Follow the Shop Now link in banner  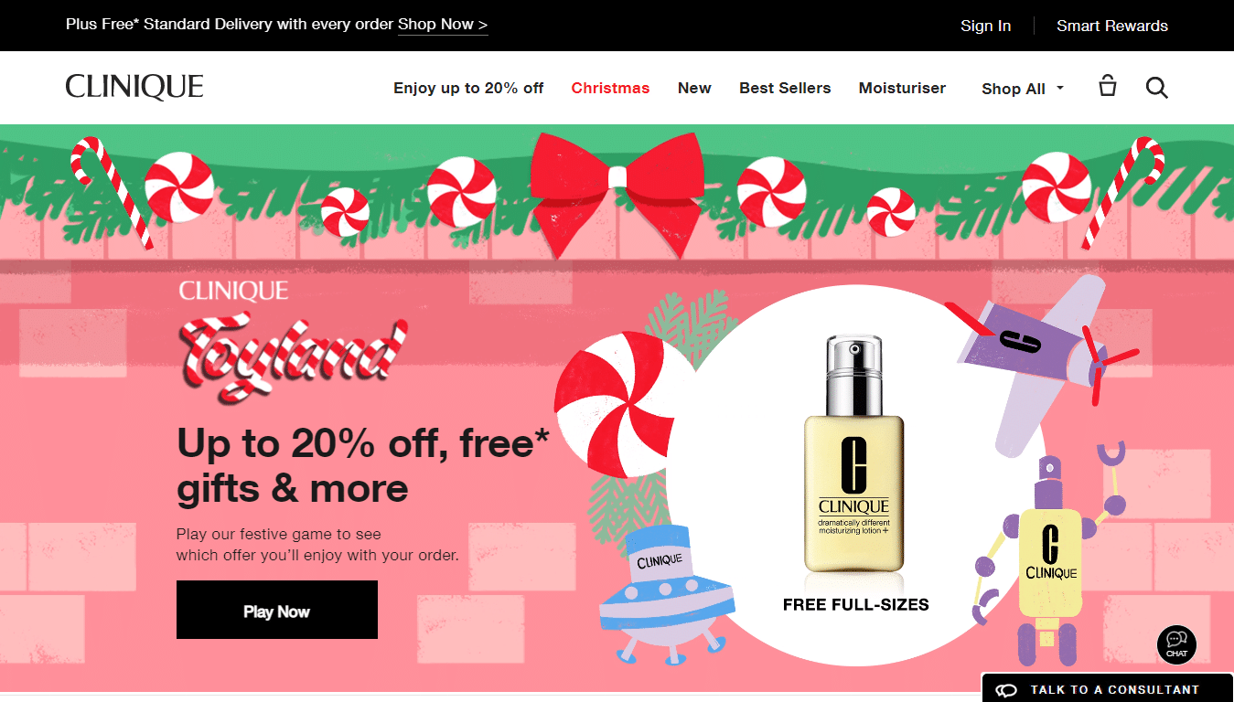tap(443, 25)
